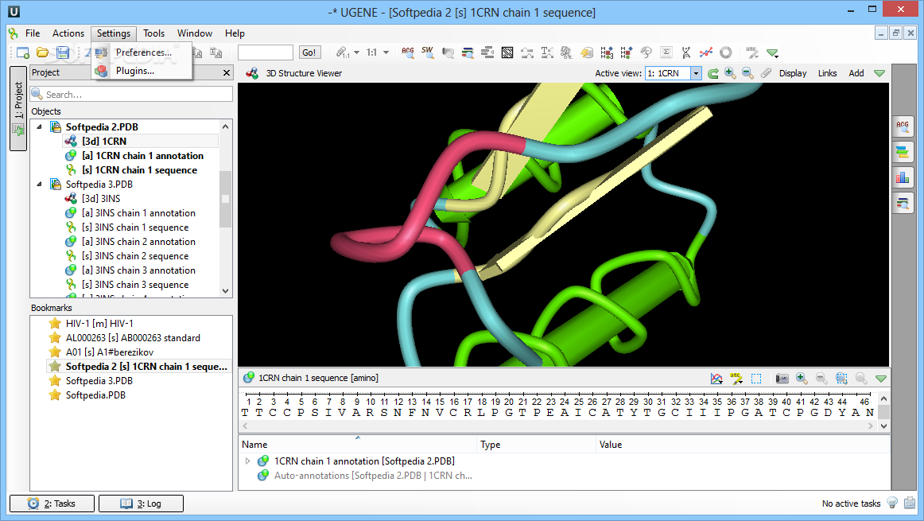Screen dimensions: 924x521
Task: Zoom out on the 3D structure viewer
Action: point(747,73)
